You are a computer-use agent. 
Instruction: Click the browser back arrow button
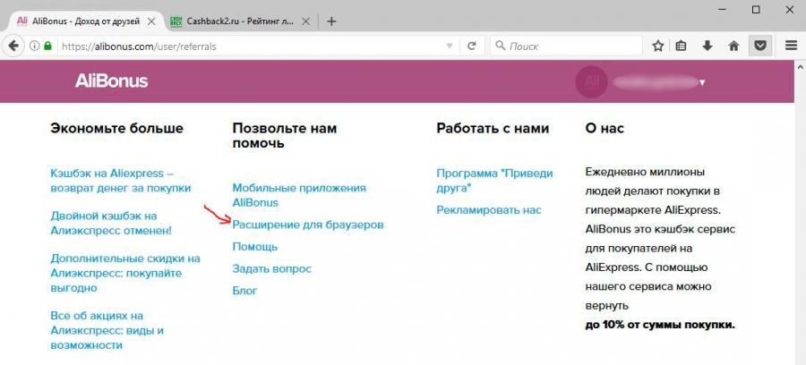pyautogui.click(x=13, y=47)
